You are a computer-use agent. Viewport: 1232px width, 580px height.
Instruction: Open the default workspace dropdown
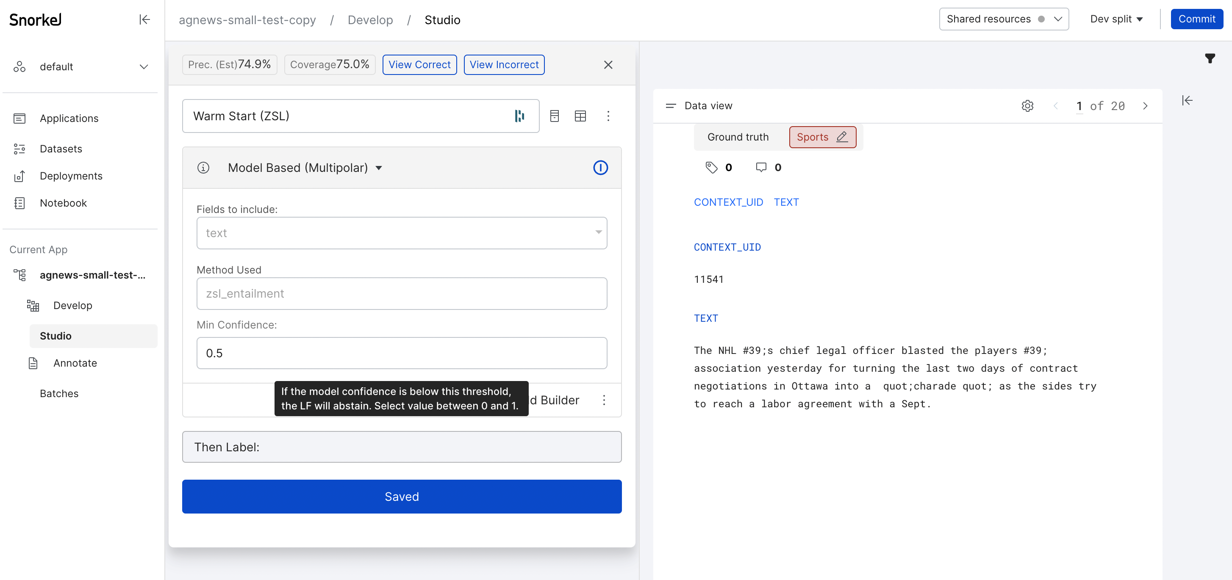(80, 66)
